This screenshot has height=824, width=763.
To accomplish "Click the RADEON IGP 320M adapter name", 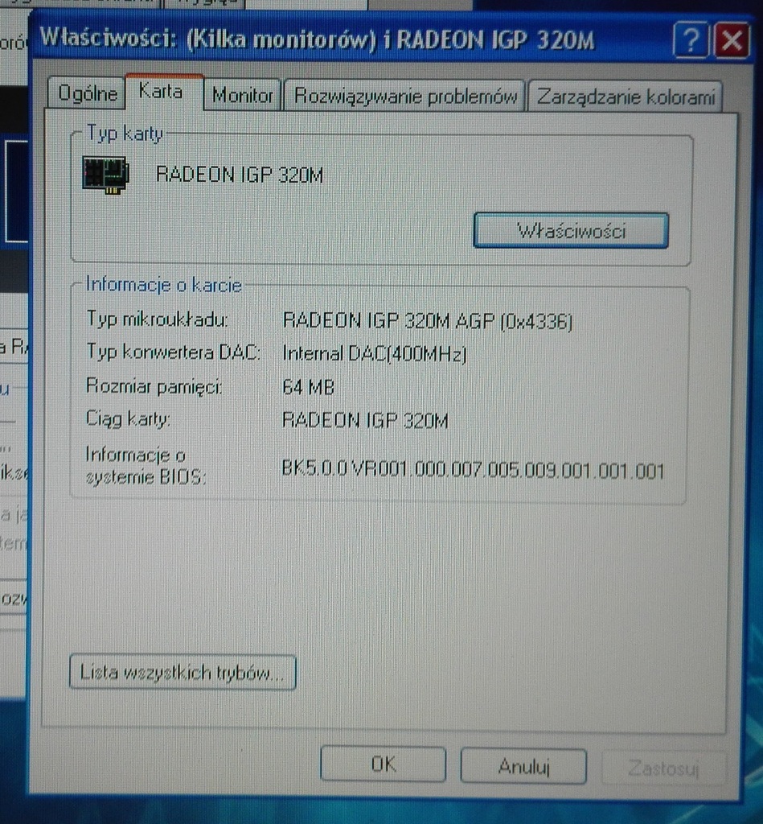I will (240, 175).
